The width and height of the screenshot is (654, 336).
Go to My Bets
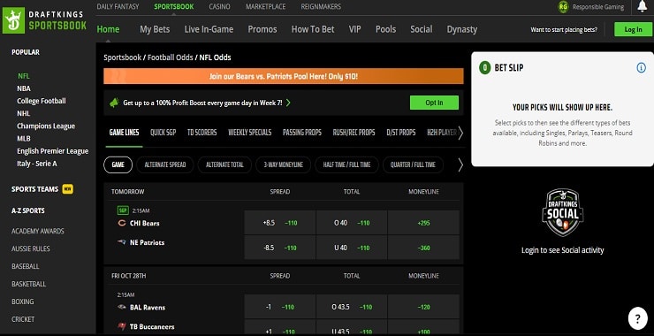click(x=155, y=29)
